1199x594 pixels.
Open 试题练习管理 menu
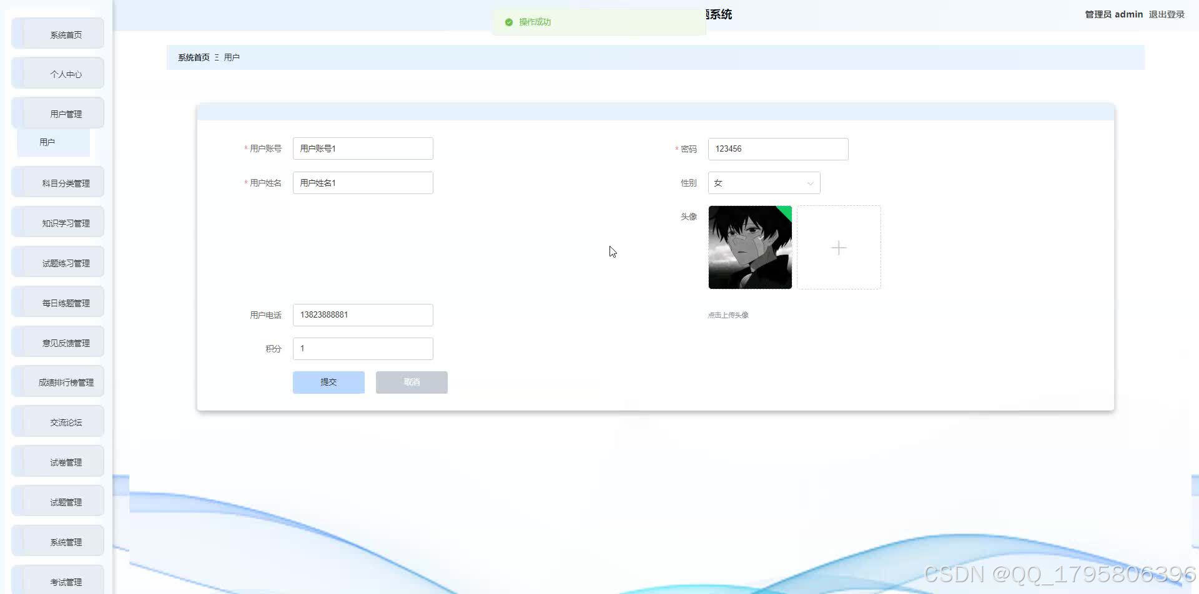(58, 263)
